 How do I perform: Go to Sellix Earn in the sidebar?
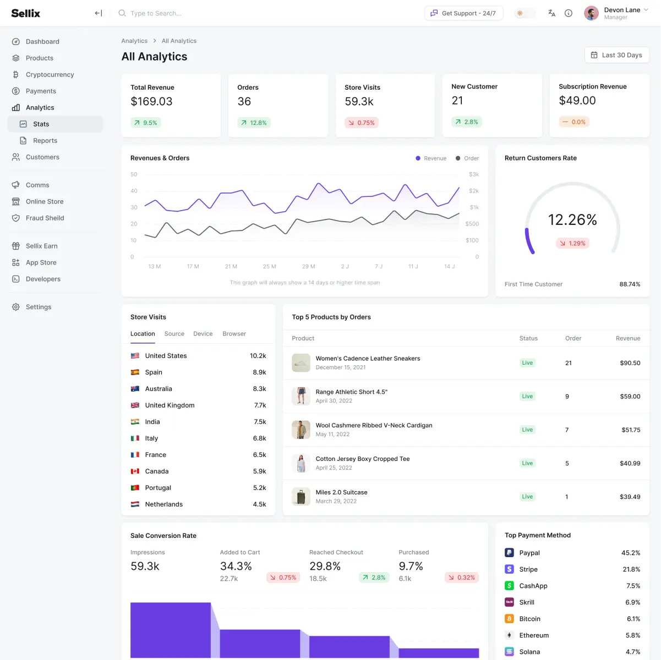(x=41, y=246)
